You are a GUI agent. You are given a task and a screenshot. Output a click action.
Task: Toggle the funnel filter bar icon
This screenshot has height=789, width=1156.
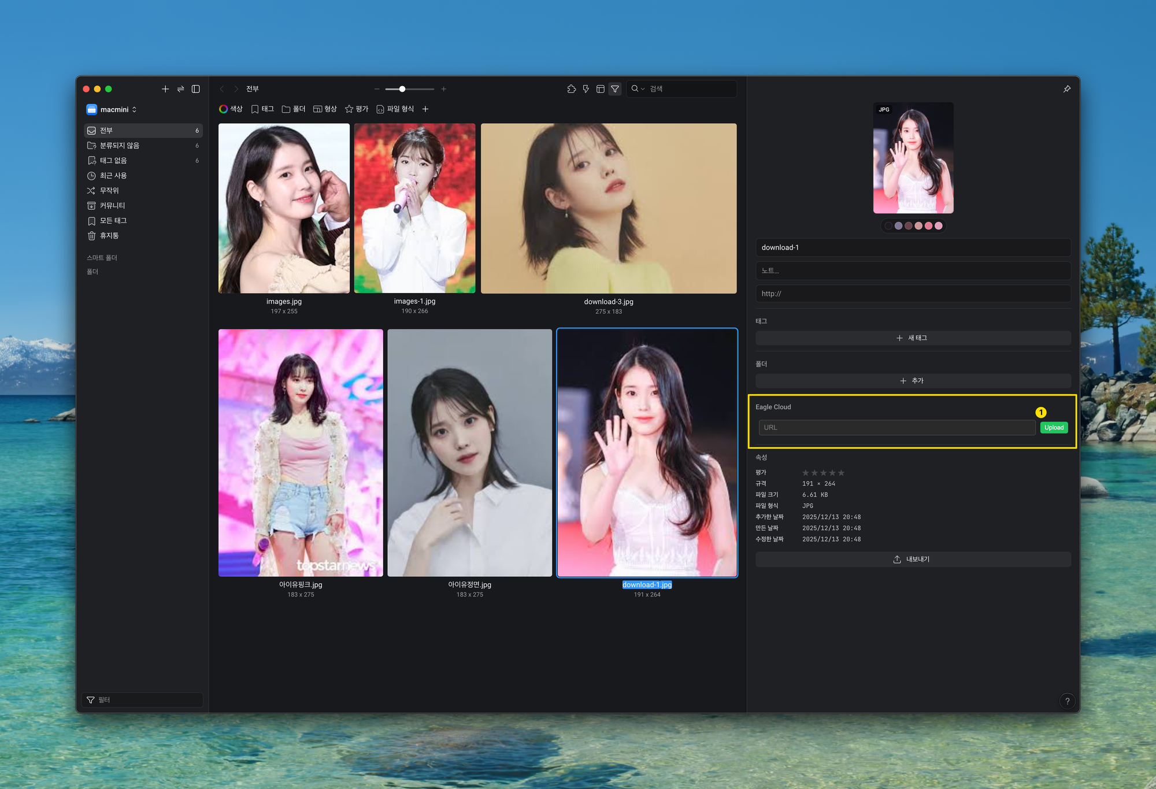click(x=615, y=89)
